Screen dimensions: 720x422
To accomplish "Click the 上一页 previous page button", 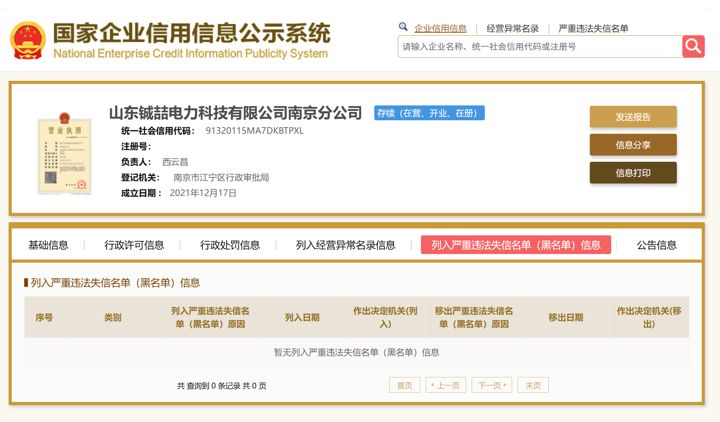I will 446,385.
